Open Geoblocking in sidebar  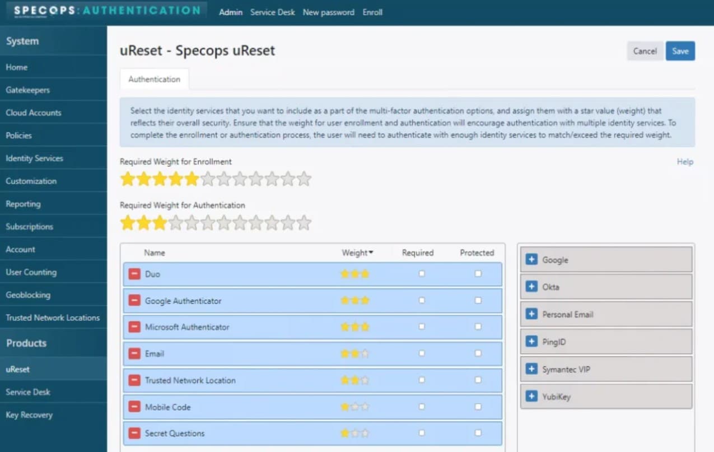53,295
